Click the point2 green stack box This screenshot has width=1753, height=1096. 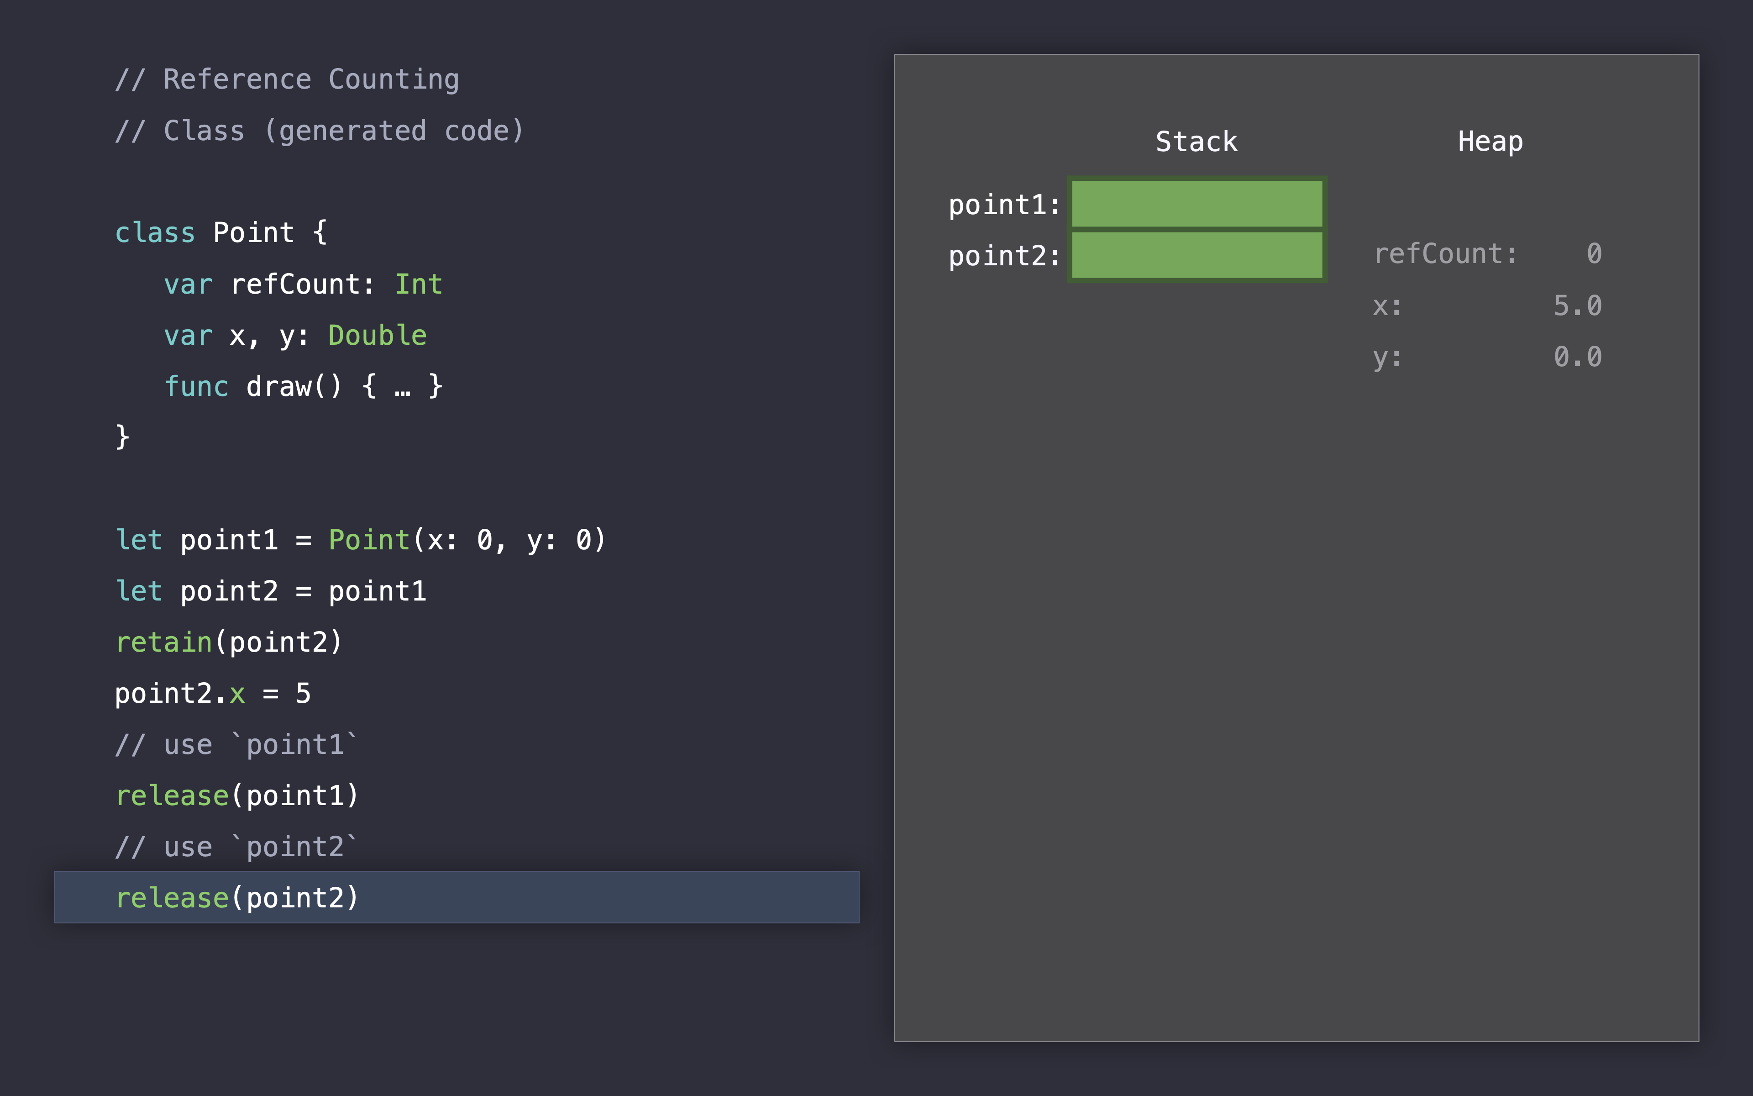click(x=1197, y=255)
